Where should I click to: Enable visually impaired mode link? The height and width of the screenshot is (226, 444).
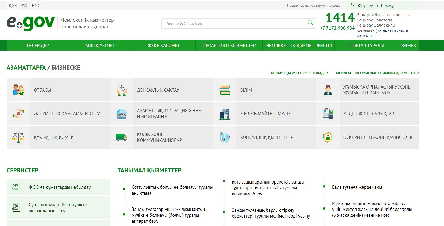coord(314,6)
